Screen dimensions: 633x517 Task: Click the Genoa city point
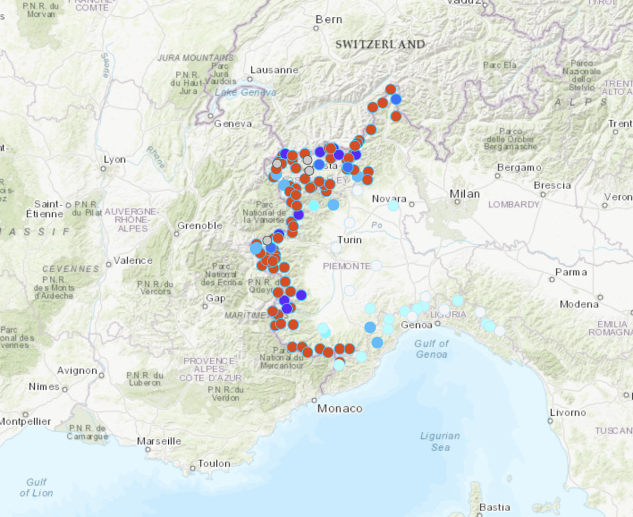tap(437, 323)
